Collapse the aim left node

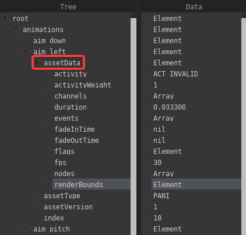[26, 51]
